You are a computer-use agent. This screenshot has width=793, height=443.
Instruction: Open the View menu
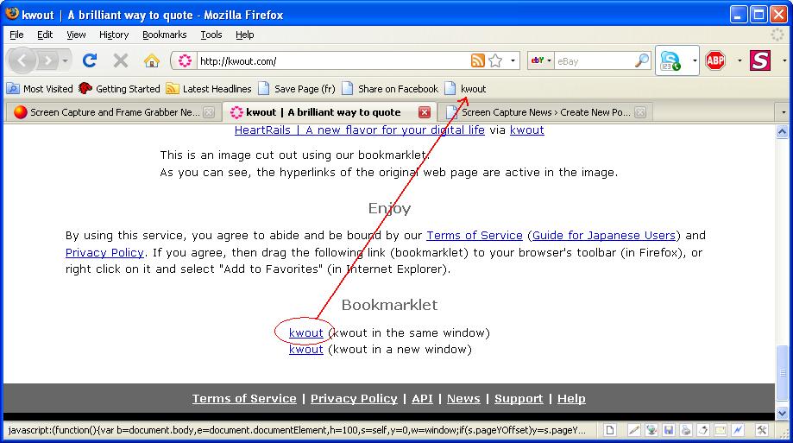[x=76, y=35]
